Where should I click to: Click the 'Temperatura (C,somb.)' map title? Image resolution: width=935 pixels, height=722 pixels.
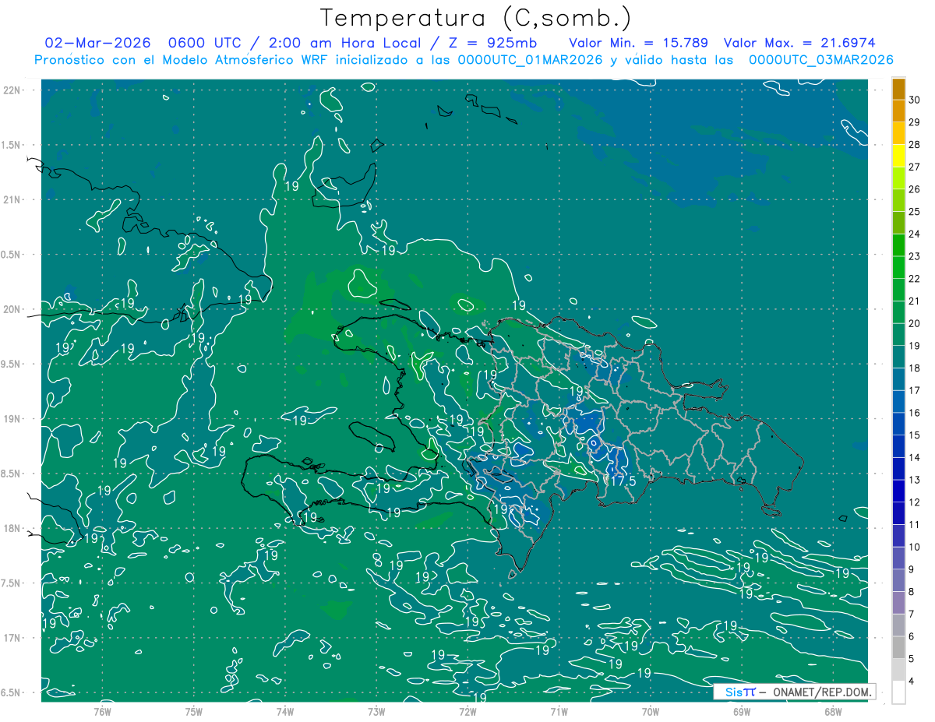pos(476,17)
